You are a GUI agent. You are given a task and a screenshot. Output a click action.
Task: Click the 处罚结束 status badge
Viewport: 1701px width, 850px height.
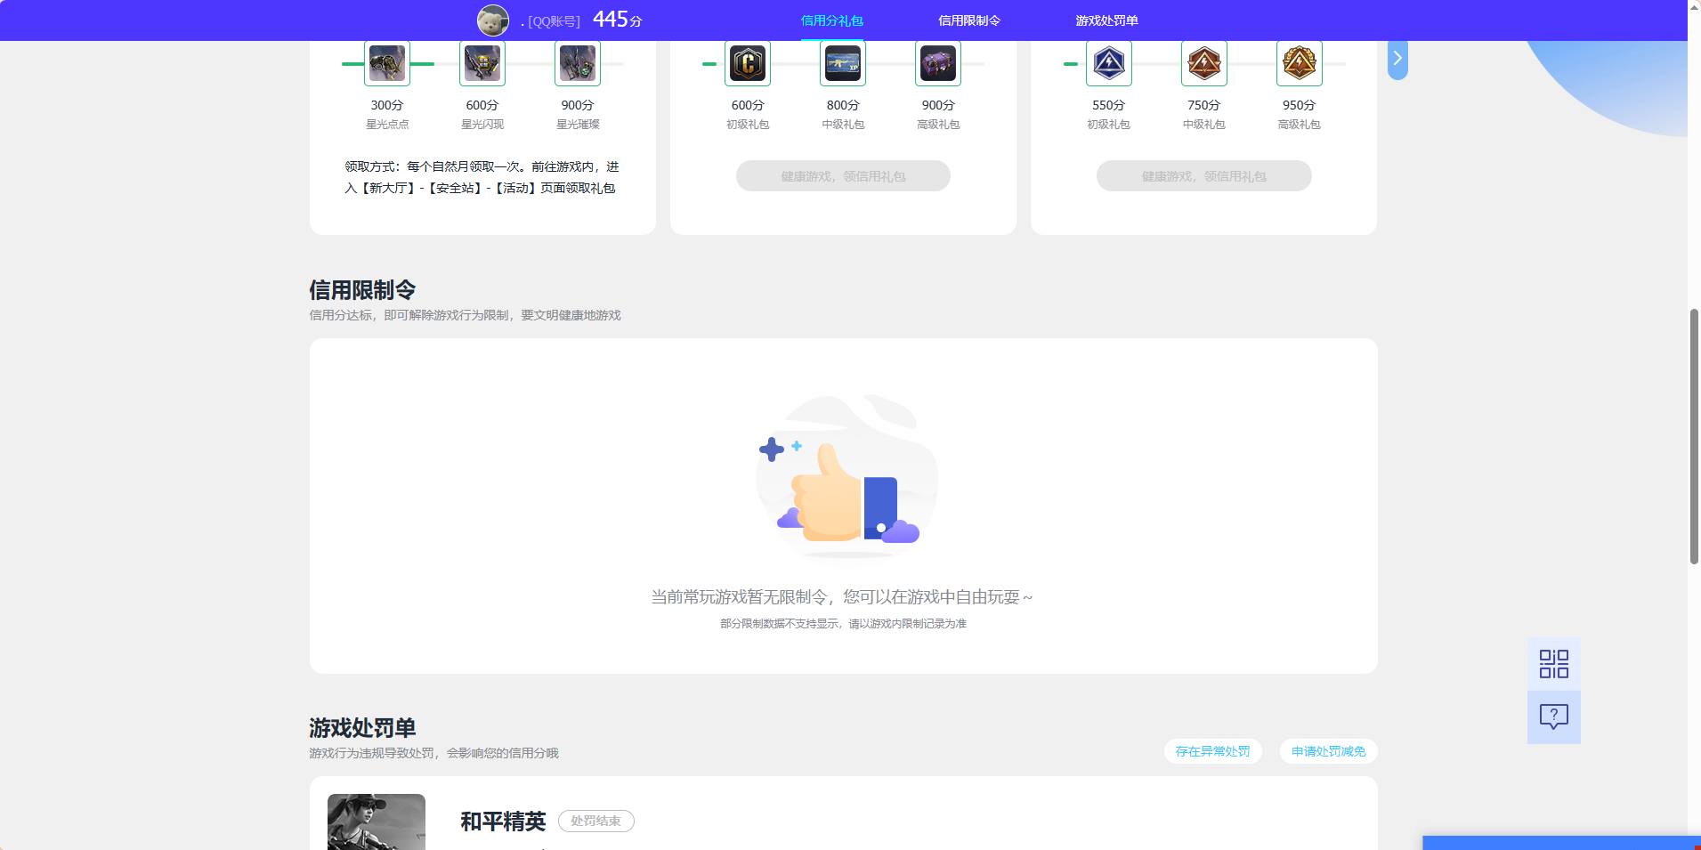596,821
